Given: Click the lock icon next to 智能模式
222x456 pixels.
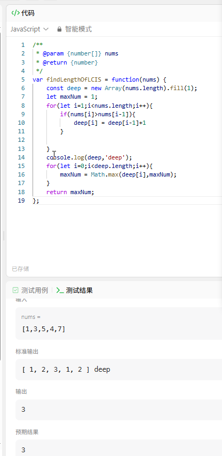Looking at the screenshot, I should tap(59, 29).
